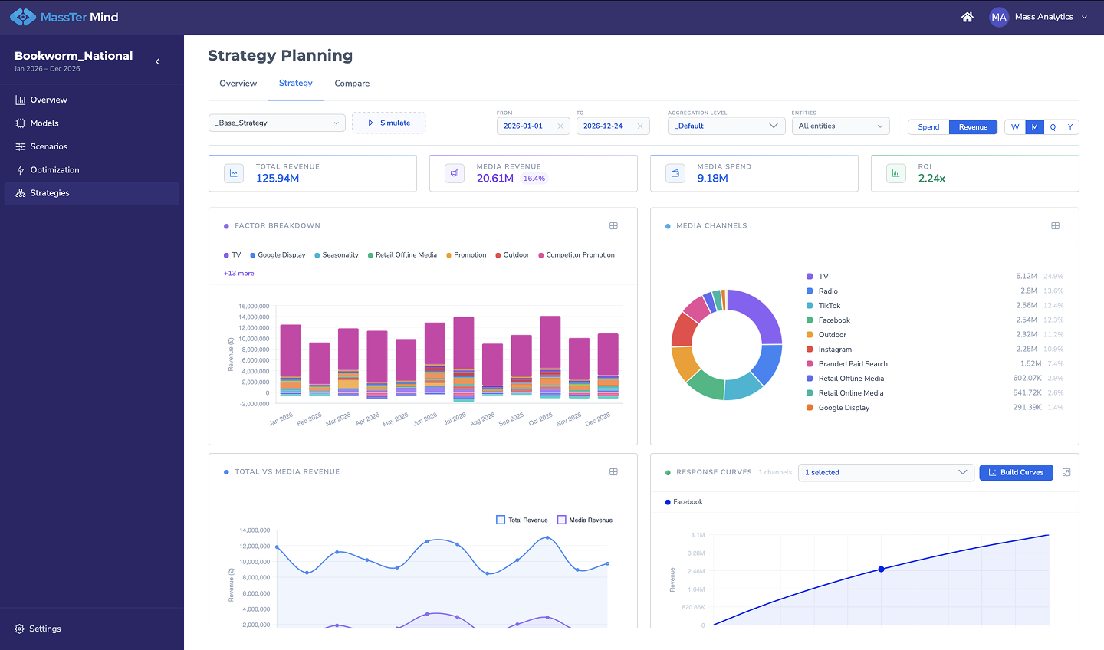Click the Build Curves button

point(1017,473)
